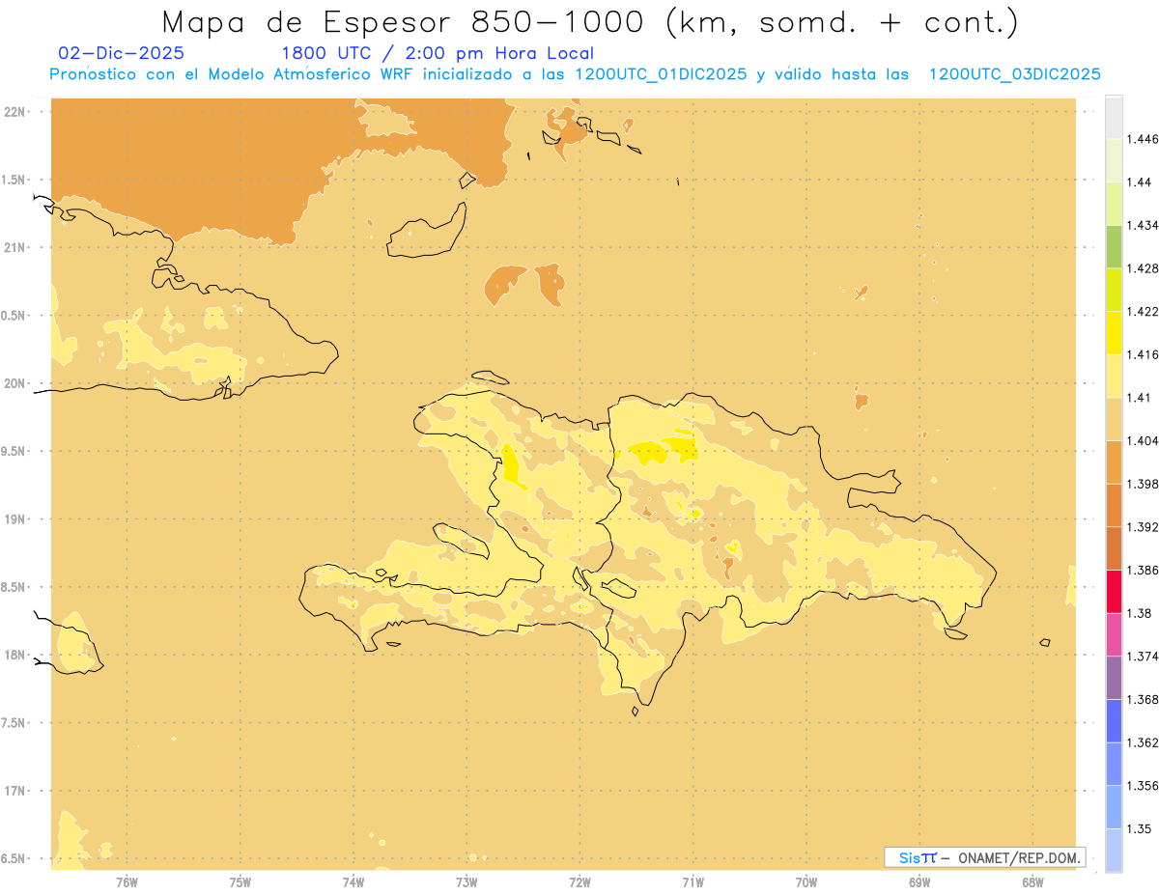Screen dimensions: 1159x895
Task: Click the blue swatch between 1.362 and 1.368
Action: pyautogui.click(x=1114, y=720)
